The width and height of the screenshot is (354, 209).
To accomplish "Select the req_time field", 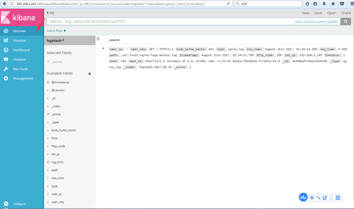I will point(57,178).
